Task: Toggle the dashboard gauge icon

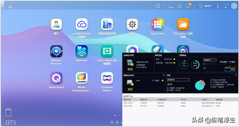Action: (x=234, y=6)
